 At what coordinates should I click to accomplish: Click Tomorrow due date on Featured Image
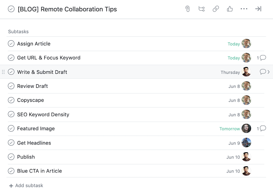pyautogui.click(x=230, y=129)
